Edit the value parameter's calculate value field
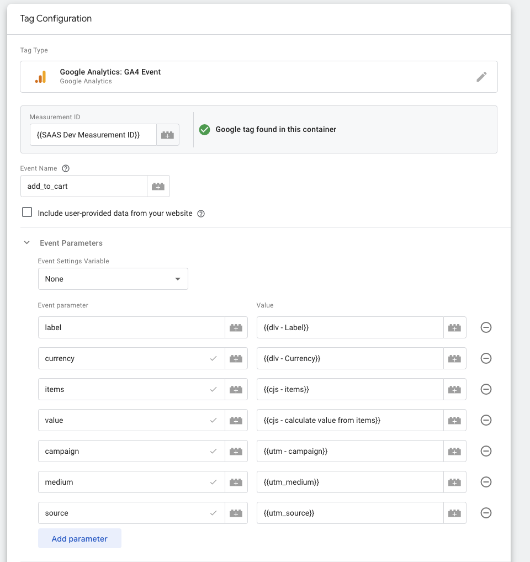This screenshot has height=562, width=530. click(350, 420)
